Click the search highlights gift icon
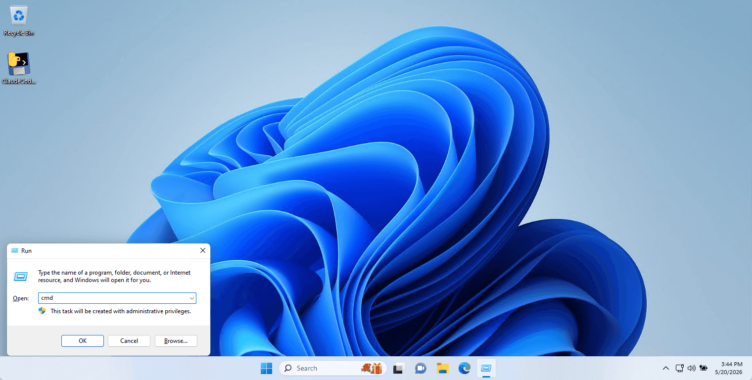 pyautogui.click(x=372, y=368)
